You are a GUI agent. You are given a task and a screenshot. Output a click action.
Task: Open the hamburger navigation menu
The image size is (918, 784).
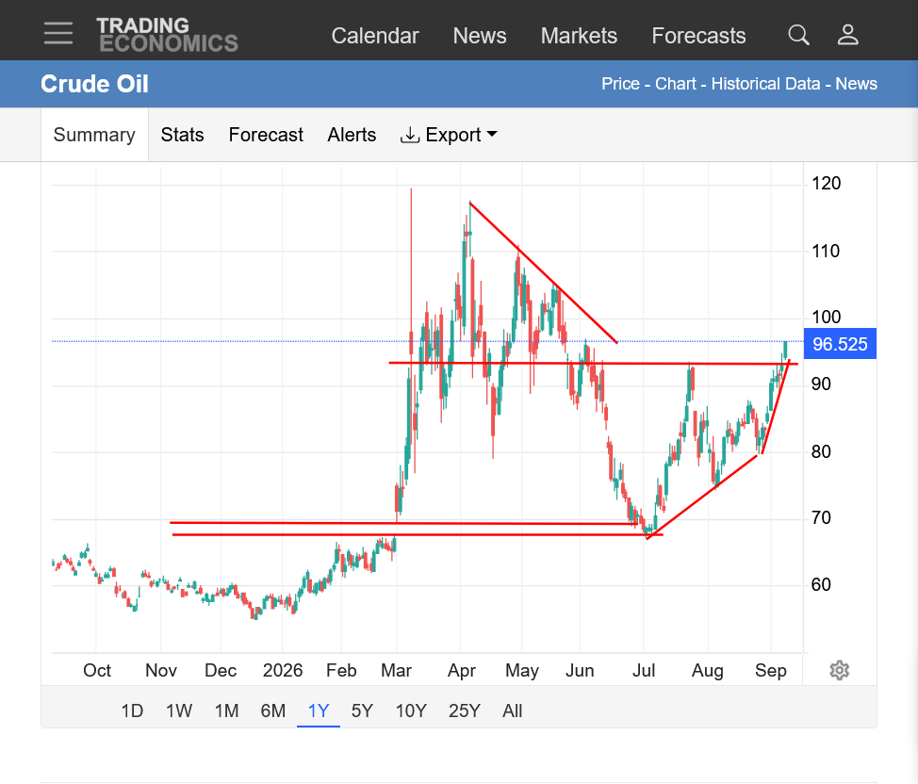click(x=58, y=33)
